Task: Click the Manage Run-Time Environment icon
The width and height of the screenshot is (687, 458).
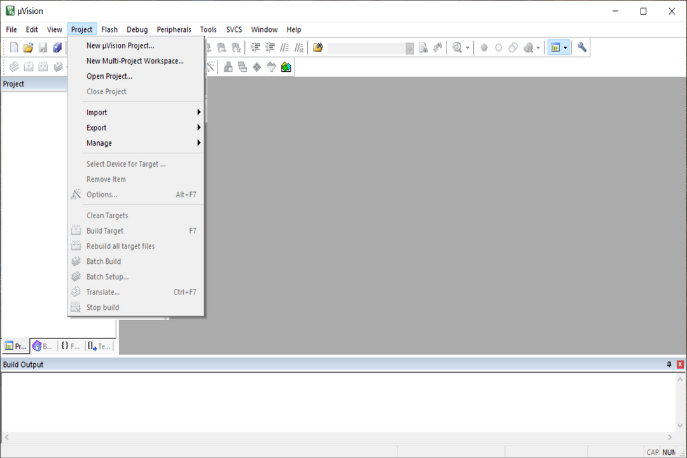Action: point(257,67)
